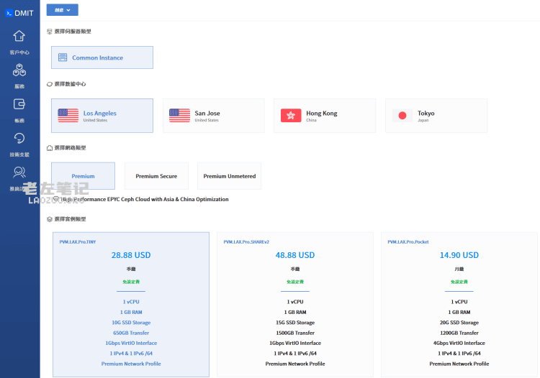Select the Common Instance server type
The image size is (540, 378).
pyautogui.click(x=102, y=57)
